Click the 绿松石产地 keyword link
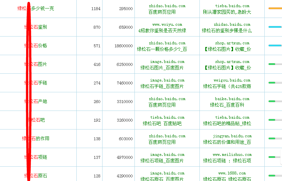Screen dimensions: 282x181 click(36, 101)
